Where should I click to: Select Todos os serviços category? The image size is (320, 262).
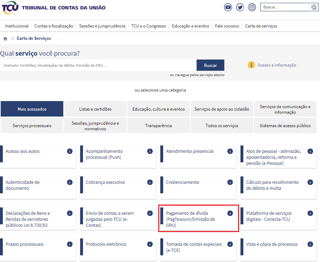pyautogui.click(x=222, y=126)
